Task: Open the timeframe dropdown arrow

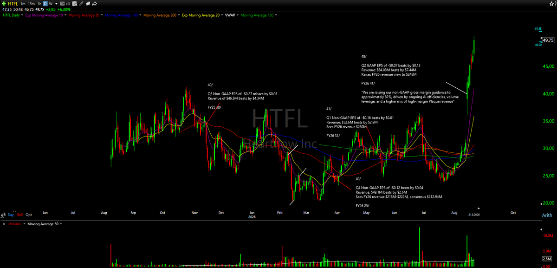Action: (56, 4)
